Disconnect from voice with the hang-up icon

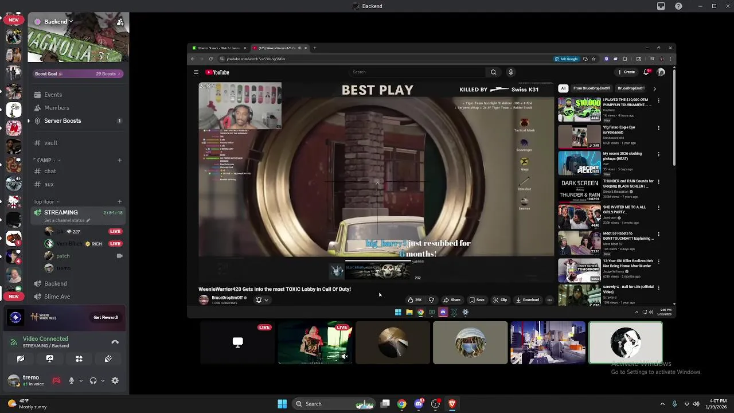[115, 342]
